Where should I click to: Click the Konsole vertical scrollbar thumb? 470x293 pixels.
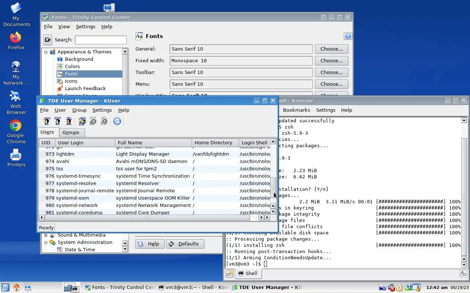[x=464, y=196]
